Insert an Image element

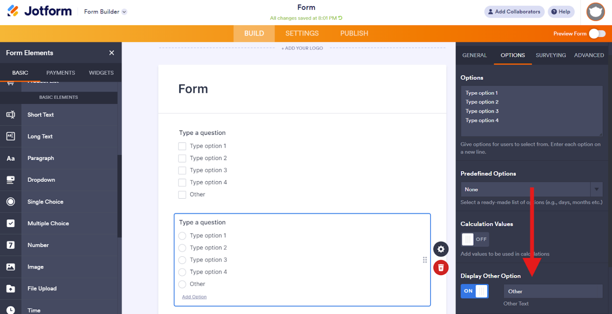35,267
